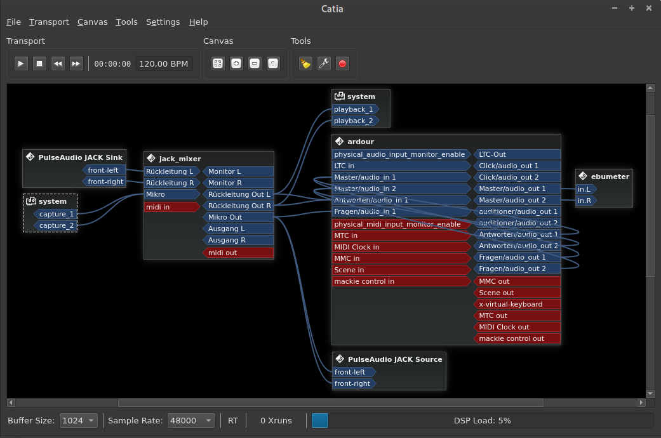The image size is (661, 438).
Task: Select the ebumeter client box title
Action: click(610, 176)
